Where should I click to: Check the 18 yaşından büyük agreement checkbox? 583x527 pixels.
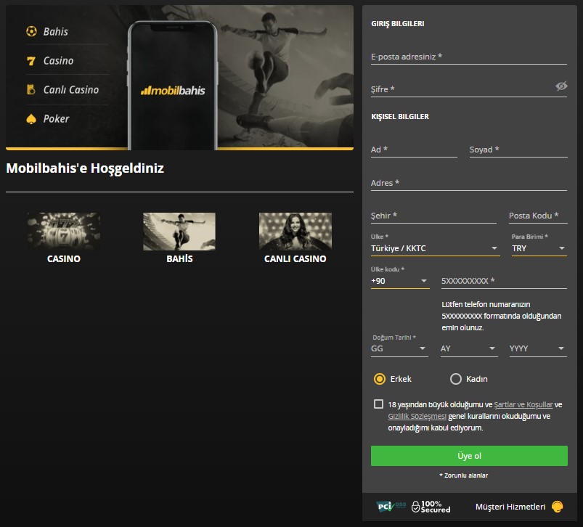coord(378,404)
